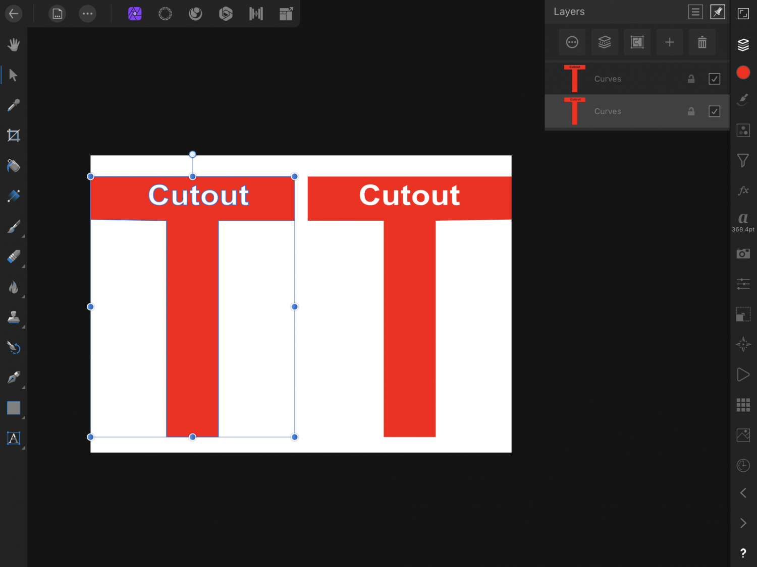Open the camera studio icon
This screenshot has height=567, width=757.
743,253
